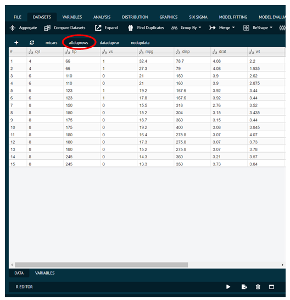The width and height of the screenshot is (290, 300).
Task: Click the cyl numeric type icon
Action: coord(31,52)
